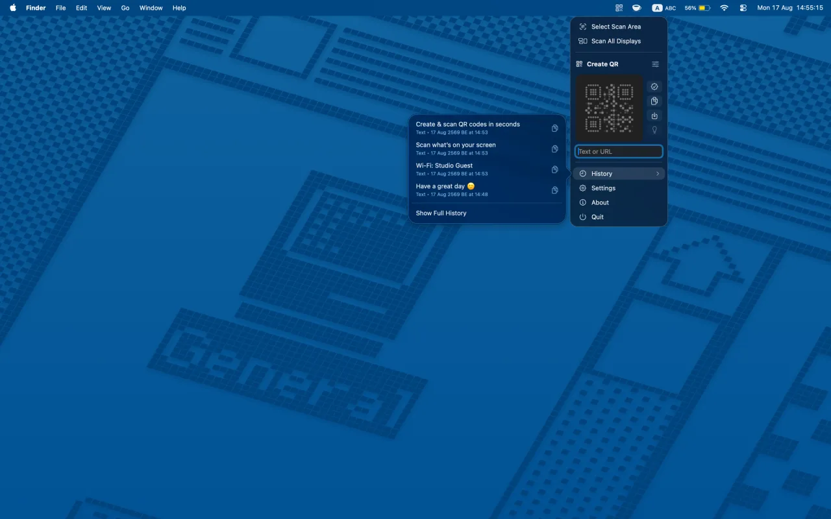Click the coffee cup menu bar icon
The width and height of the screenshot is (831, 519).
pos(637,8)
